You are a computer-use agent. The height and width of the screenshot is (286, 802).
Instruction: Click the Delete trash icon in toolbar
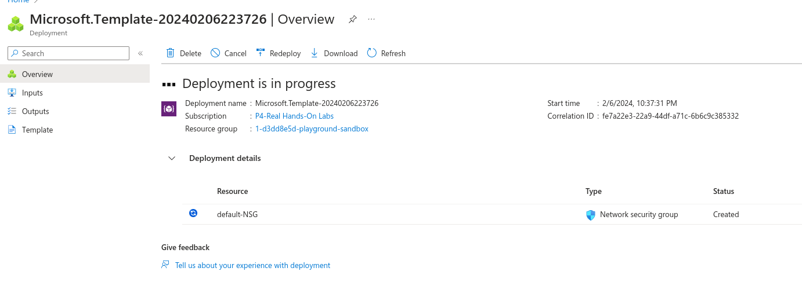[170, 53]
